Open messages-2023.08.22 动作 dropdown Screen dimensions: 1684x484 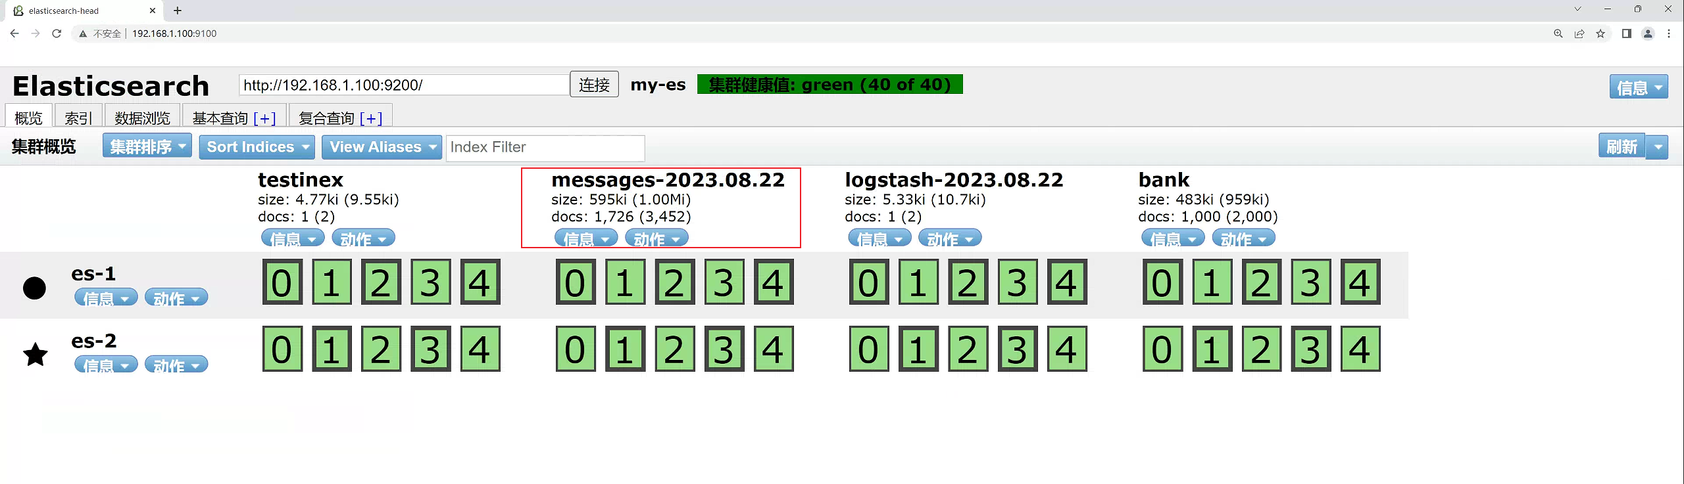pyautogui.click(x=656, y=238)
